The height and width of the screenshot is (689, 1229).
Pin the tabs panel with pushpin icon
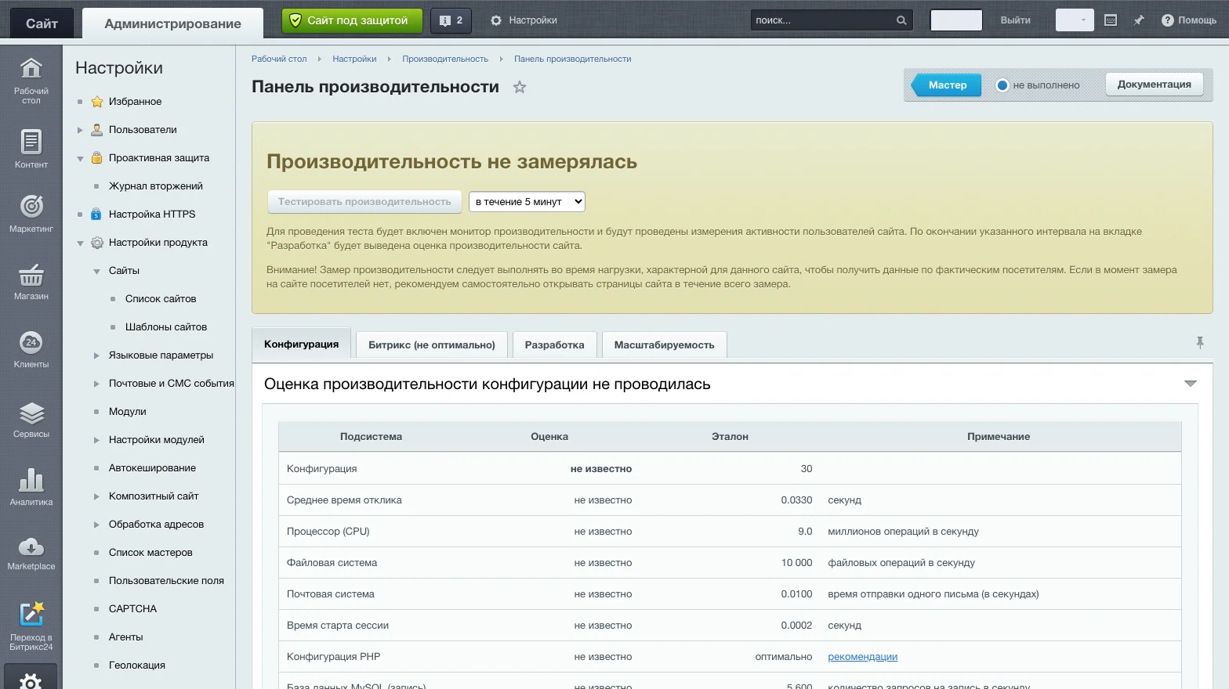click(x=1199, y=343)
